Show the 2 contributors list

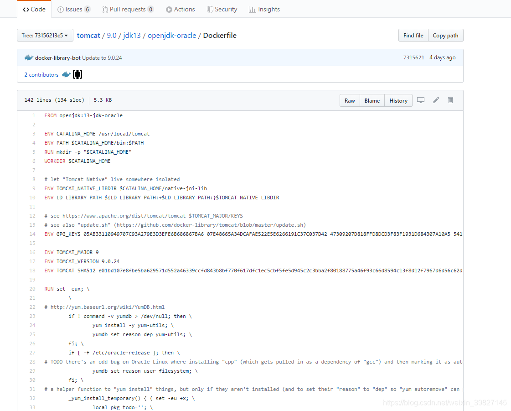click(41, 75)
